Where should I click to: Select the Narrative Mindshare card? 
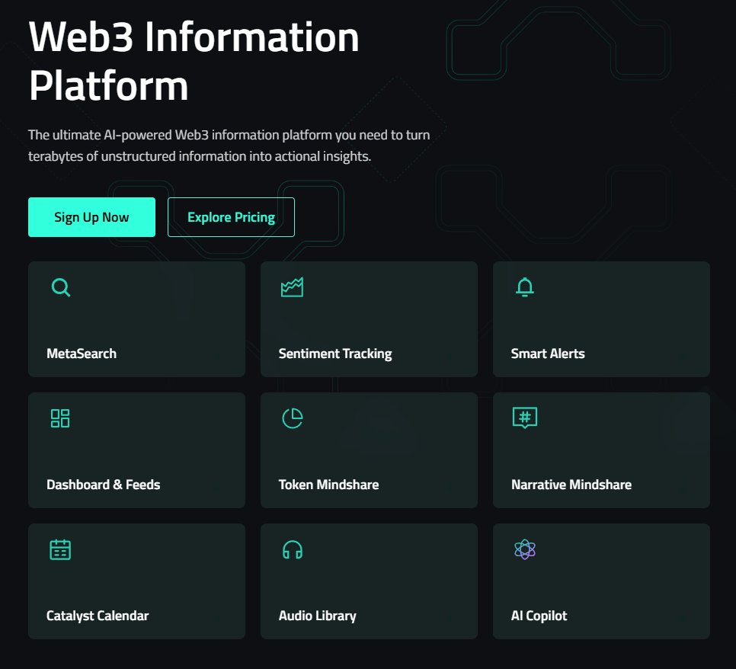coord(601,450)
